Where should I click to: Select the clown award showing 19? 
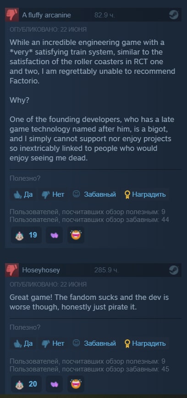point(27,235)
